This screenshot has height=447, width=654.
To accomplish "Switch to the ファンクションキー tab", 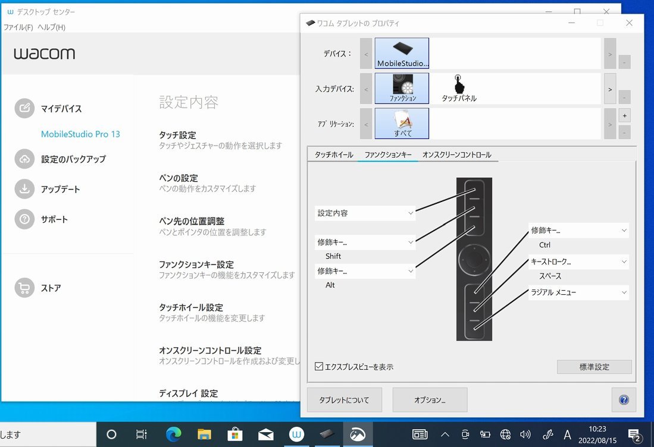I will coord(388,155).
